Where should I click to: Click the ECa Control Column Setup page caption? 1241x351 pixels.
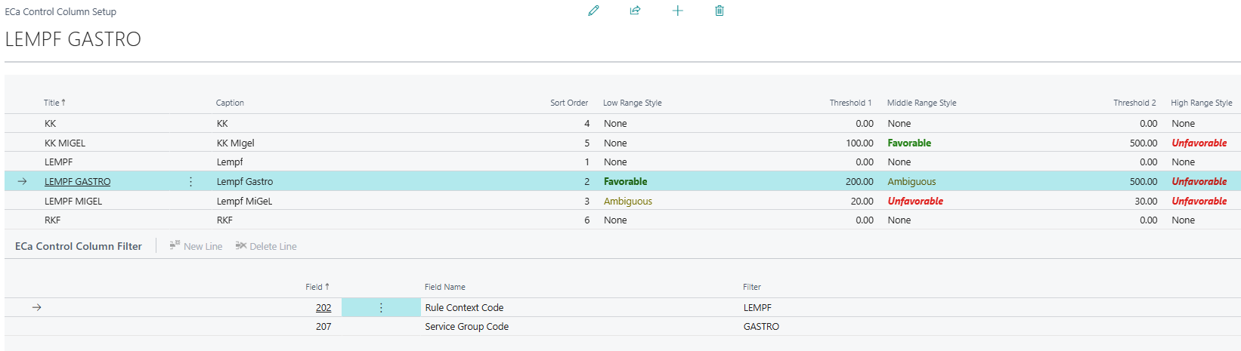[x=60, y=12]
